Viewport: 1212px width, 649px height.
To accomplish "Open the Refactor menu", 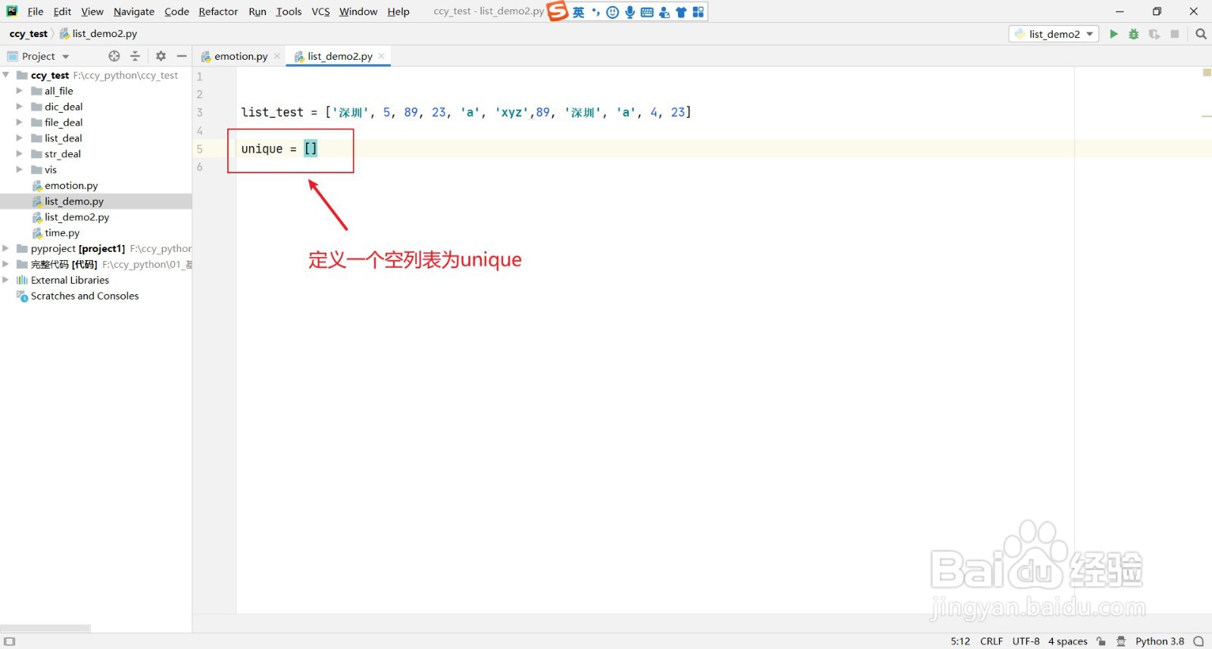I will [x=218, y=11].
